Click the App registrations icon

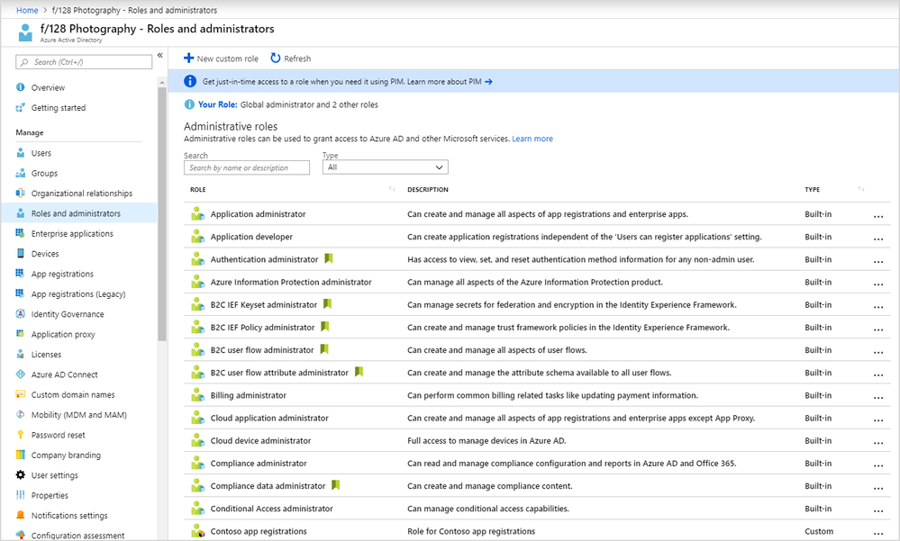coord(21,274)
